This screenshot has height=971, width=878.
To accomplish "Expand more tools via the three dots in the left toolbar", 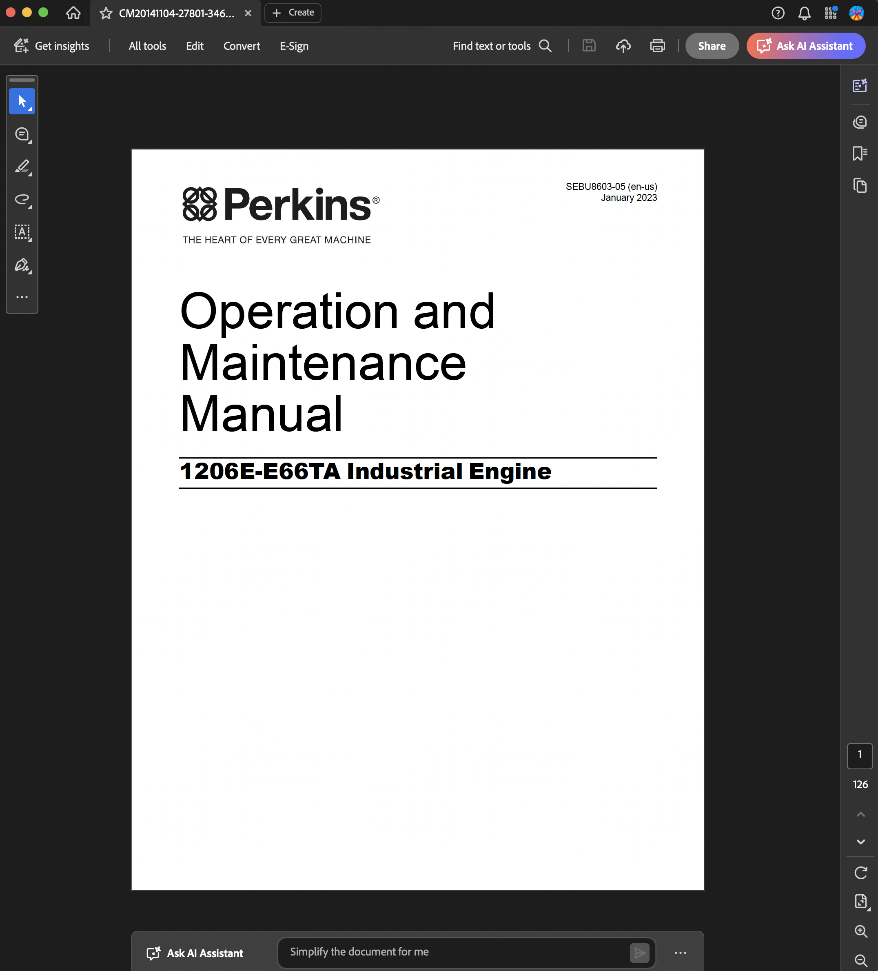I will tap(22, 297).
